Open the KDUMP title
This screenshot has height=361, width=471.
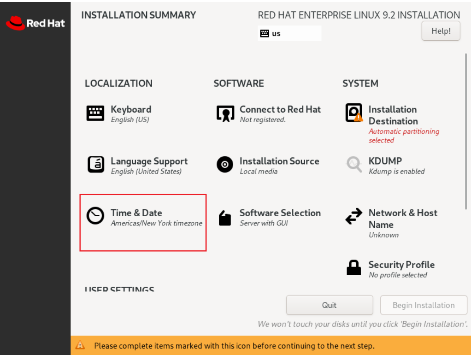tap(385, 161)
